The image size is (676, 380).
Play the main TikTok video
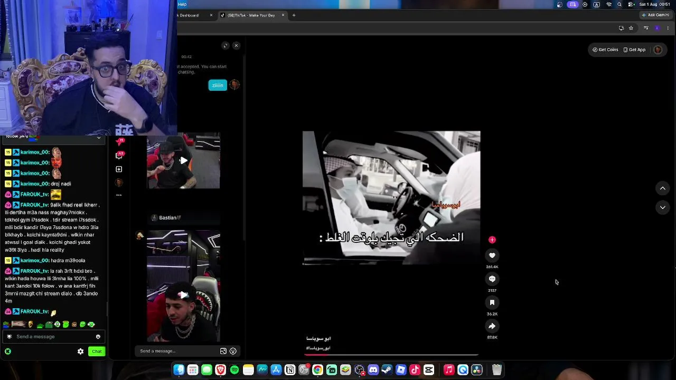click(x=391, y=198)
